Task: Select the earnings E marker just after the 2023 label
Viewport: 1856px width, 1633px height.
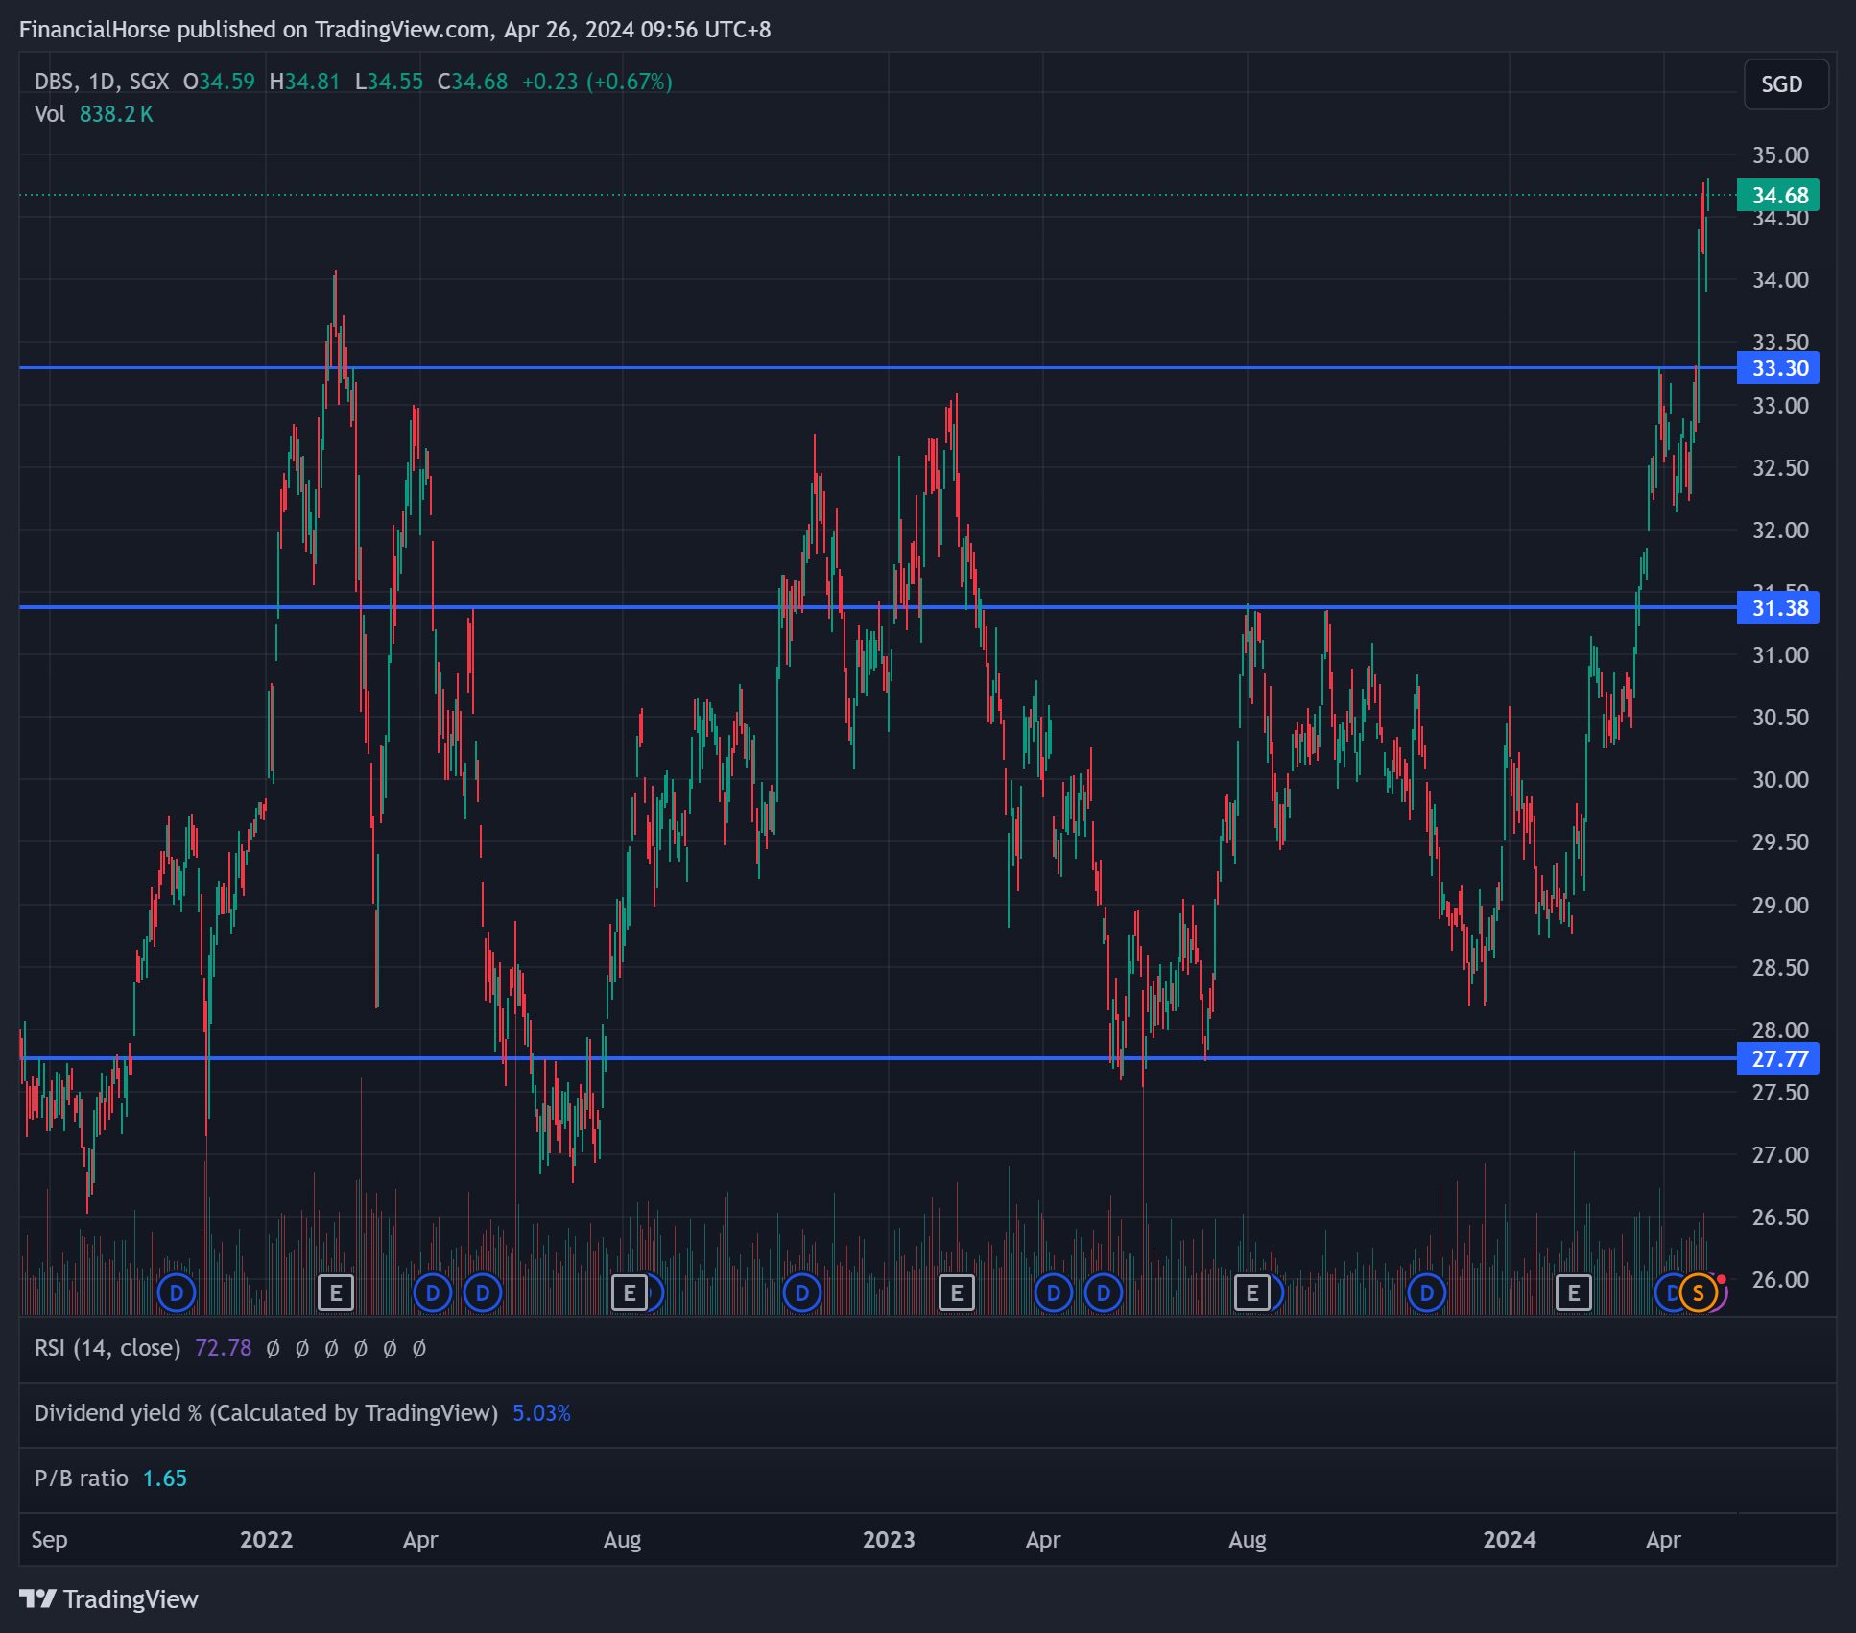Action: pyautogui.click(x=957, y=1292)
